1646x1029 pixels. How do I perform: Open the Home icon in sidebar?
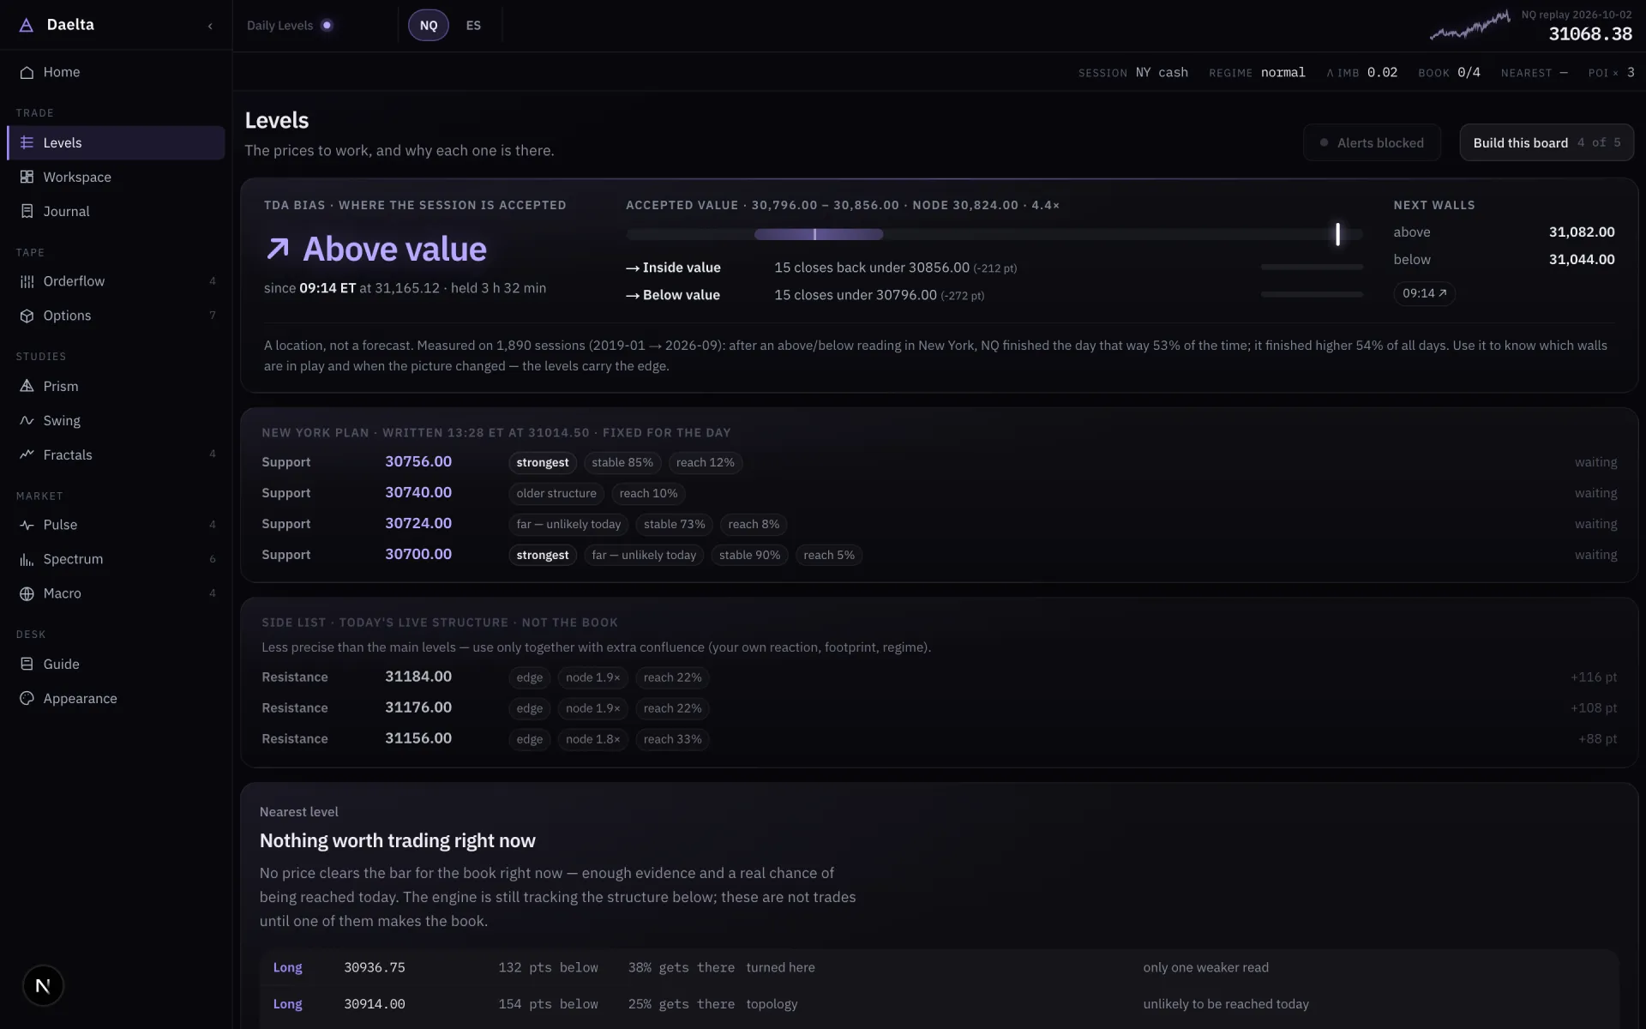click(x=27, y=72)
